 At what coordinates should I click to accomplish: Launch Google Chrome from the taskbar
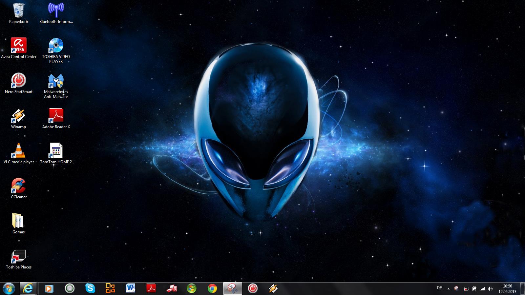(x=212, y=288)
